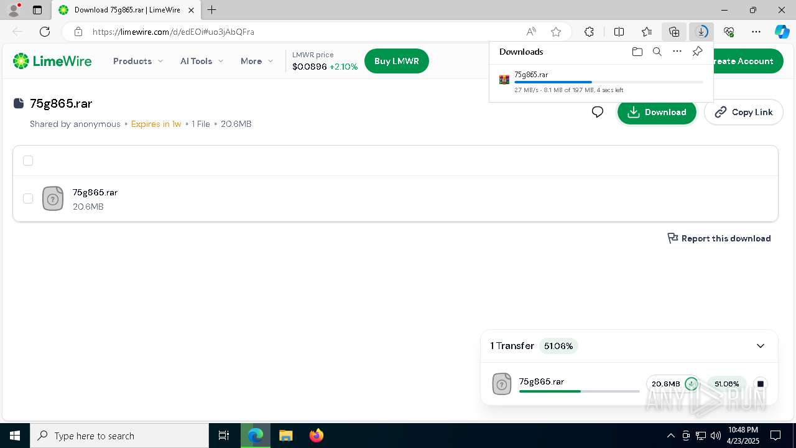Click the 75g865.rar entry in Downloads popup

tap(601, 82)
